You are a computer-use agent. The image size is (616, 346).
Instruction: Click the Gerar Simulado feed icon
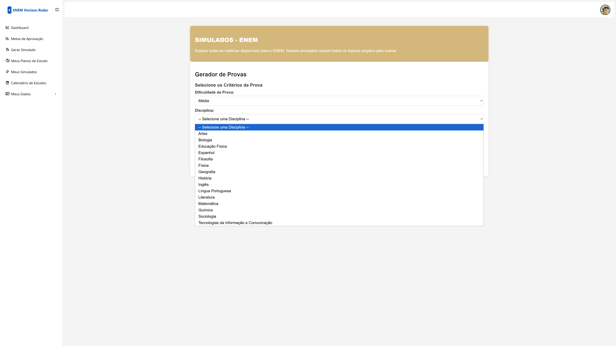(7, 49)
